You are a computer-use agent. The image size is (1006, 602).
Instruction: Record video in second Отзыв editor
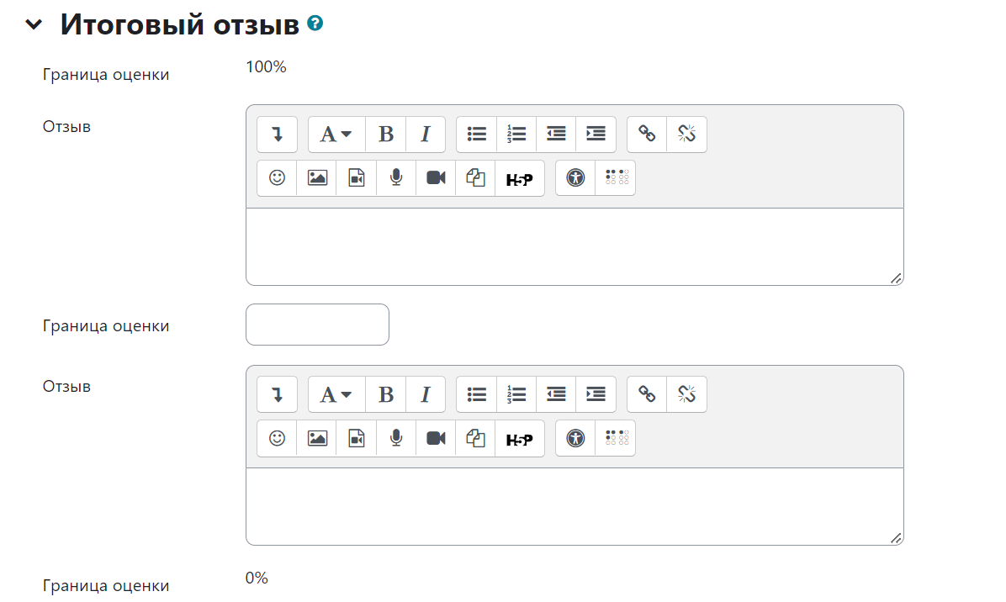tap(436, 438)
